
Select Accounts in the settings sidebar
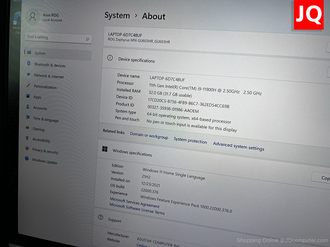point(40,108)
